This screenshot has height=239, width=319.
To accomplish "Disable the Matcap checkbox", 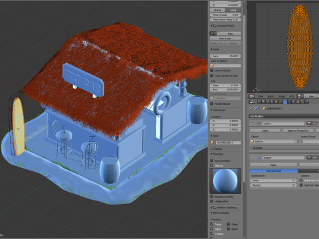I will pyautogui.click(x=212, y=165).
